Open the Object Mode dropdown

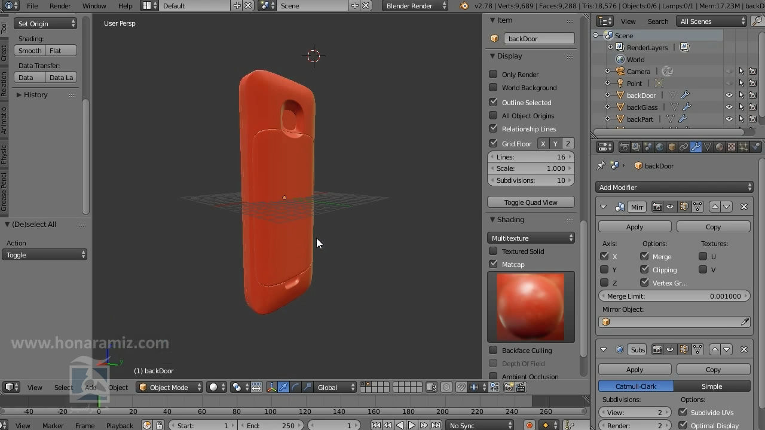coord(170,387)
